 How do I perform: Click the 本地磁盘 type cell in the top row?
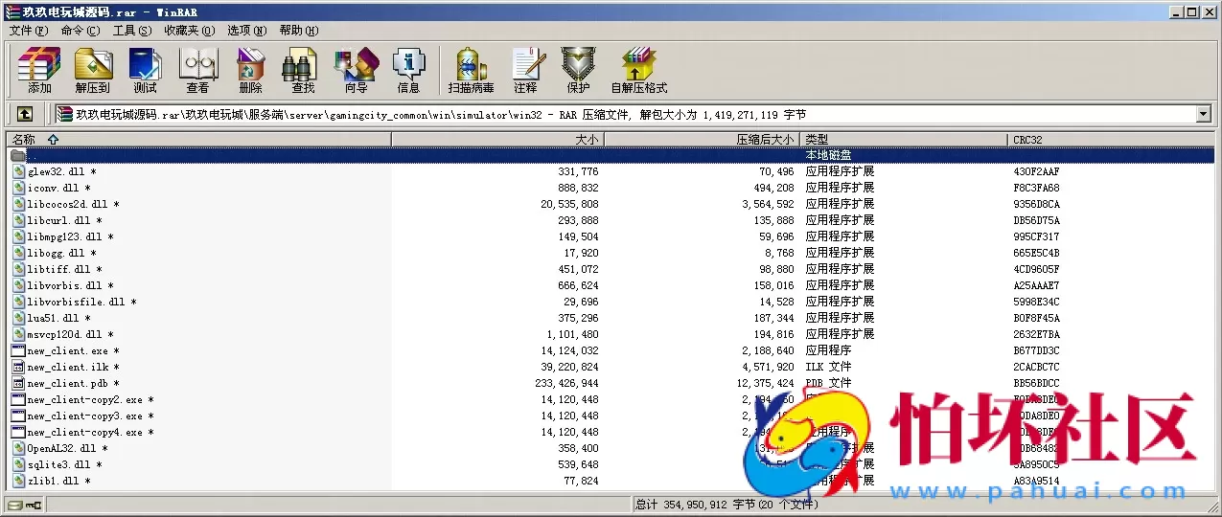coord(828,155)
